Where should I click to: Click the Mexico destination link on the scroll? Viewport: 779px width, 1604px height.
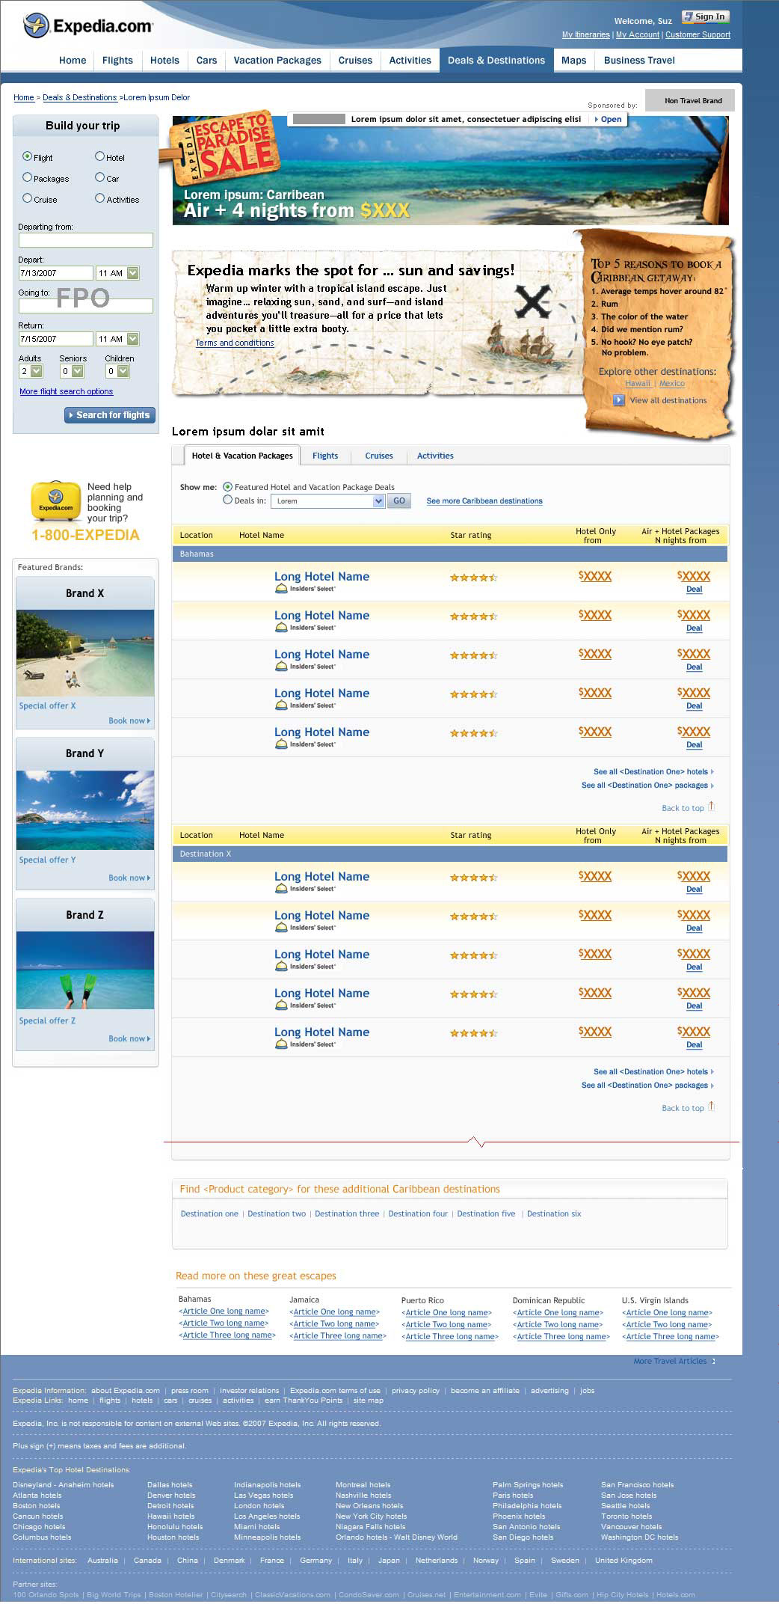pos(672,384)
